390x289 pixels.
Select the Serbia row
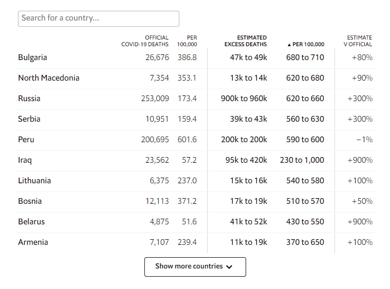[x=195, y=119]
